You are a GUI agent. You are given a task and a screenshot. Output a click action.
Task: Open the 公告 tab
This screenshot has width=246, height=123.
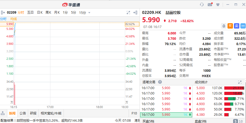(x=23, y=113)
